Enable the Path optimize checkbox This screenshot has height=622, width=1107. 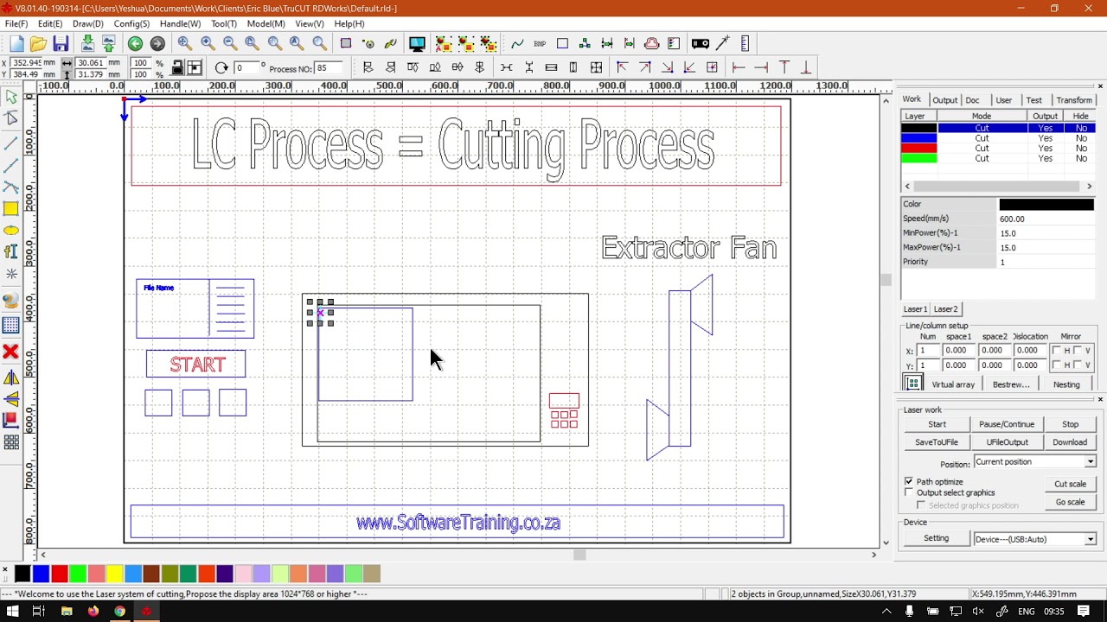tap(909, 481)
